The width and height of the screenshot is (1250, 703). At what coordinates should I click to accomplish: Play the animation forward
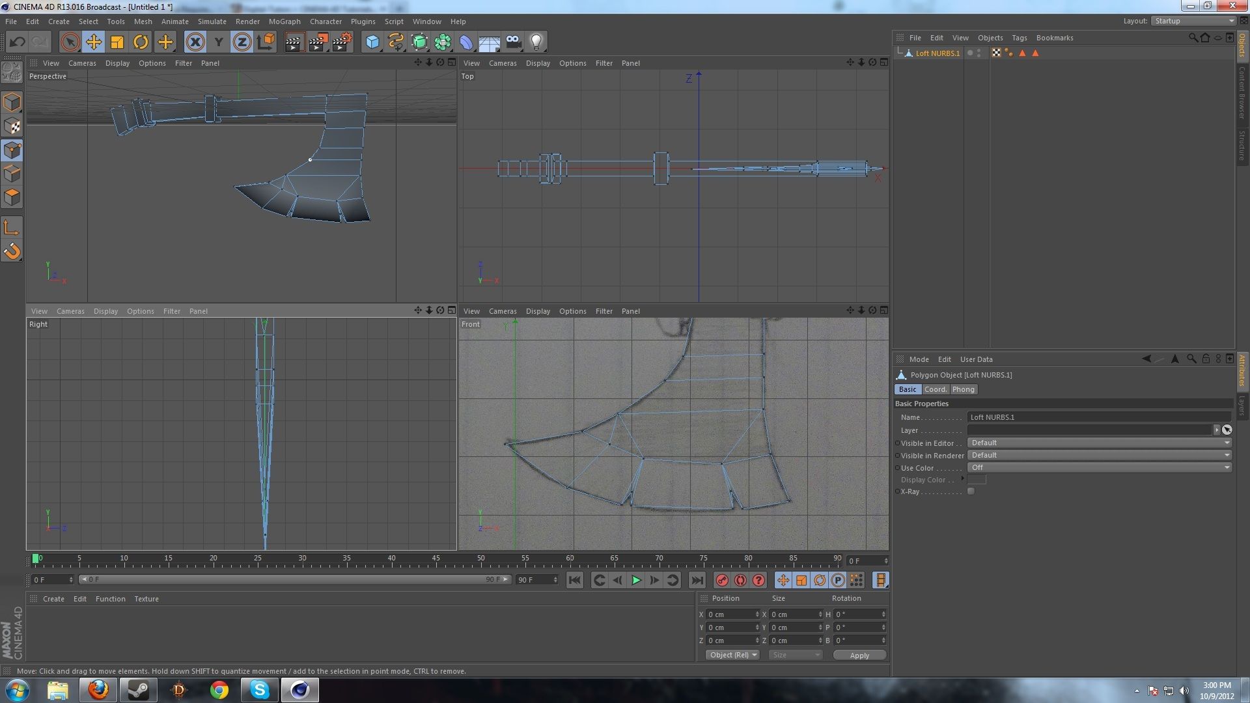point(636,580)
